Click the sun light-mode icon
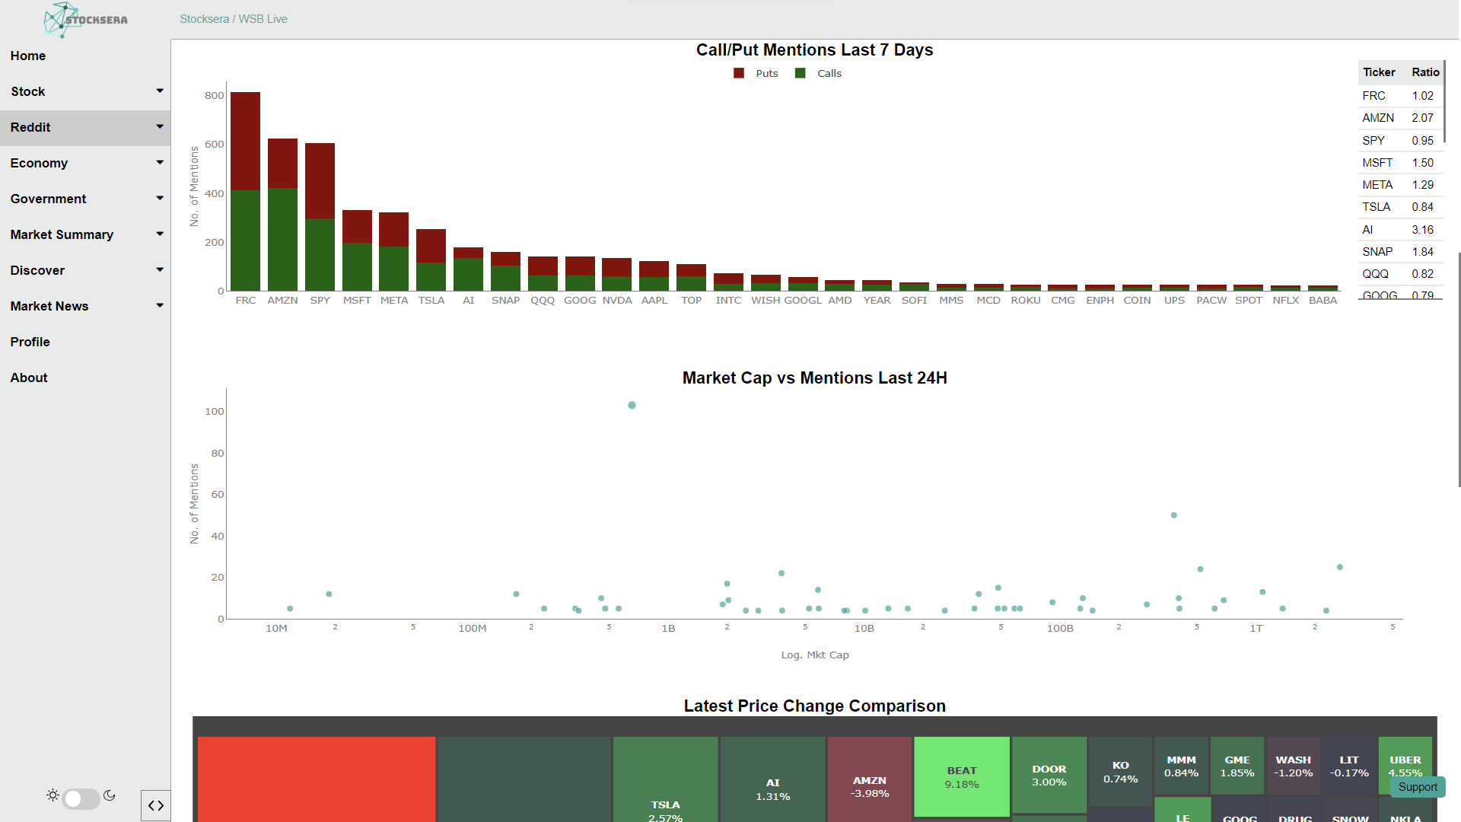The width and height of the screenshot is (1461, 822). pos(53,795)
